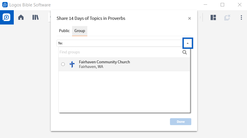247x138 pixels.
Task: Click the close all panels icon
Action: point(227,18)
